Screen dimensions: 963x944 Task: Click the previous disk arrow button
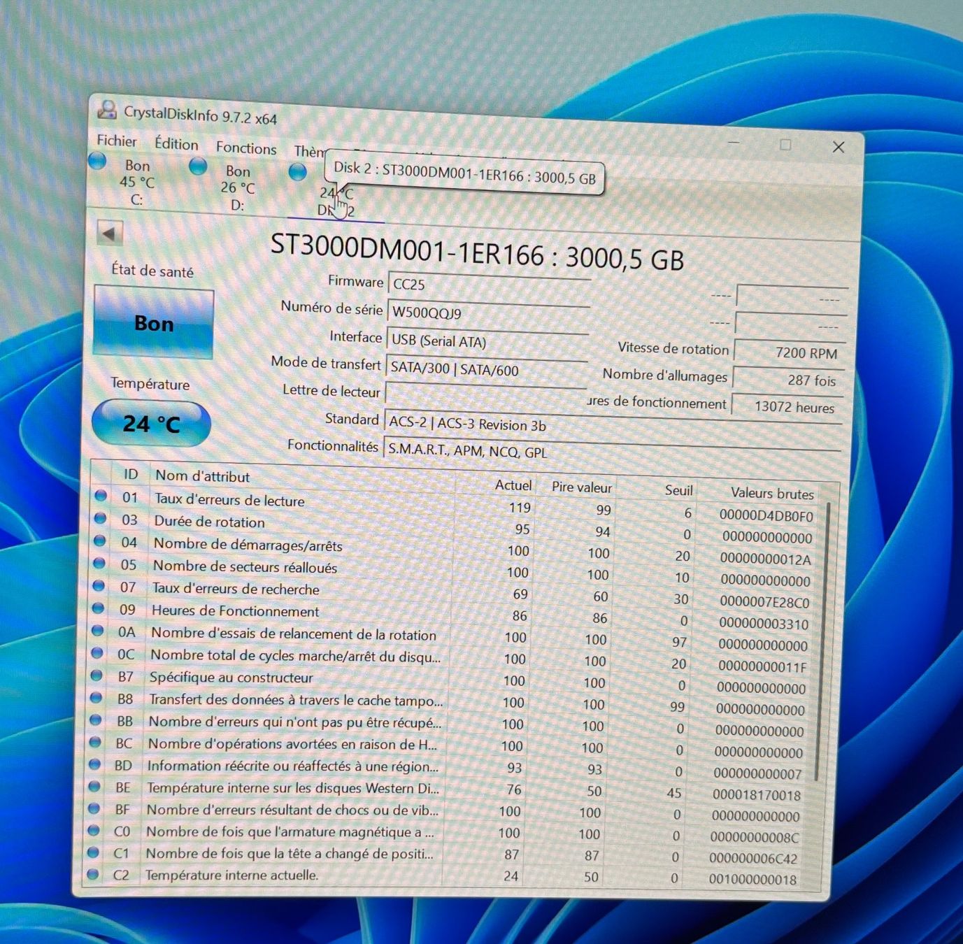[108, 233]
